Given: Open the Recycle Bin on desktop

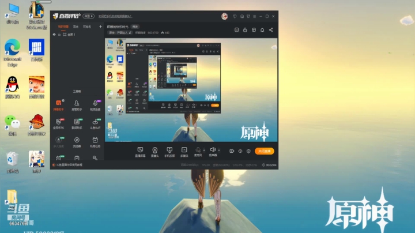Looking at the screenshot, I should pos(12,162).
